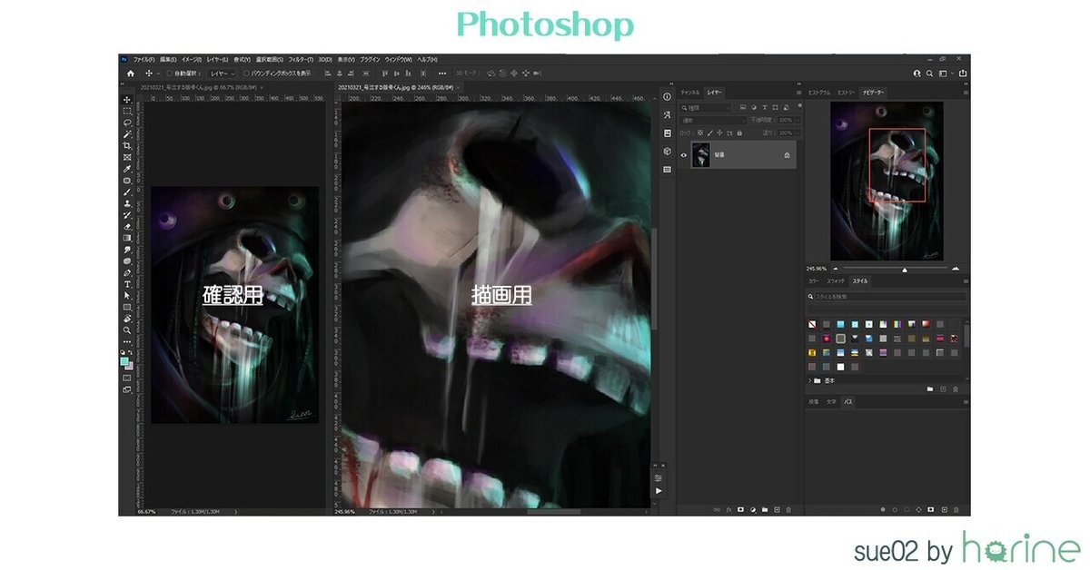
Task: Toggle the バウンディングボックスを表示 checkbox
Action: point(246,74)
